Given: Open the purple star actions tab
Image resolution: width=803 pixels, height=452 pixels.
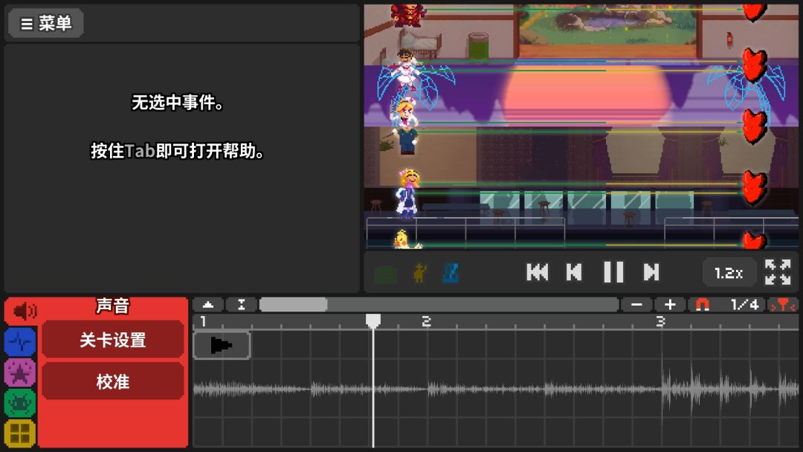Looking at the screenshot, I should (20, 372).
